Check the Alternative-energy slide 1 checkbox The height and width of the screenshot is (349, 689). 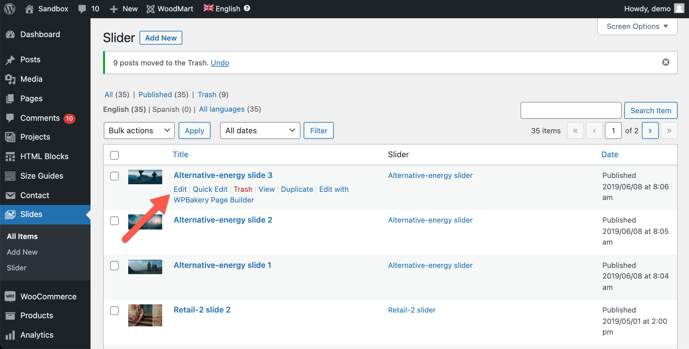[x=114, y=266]
